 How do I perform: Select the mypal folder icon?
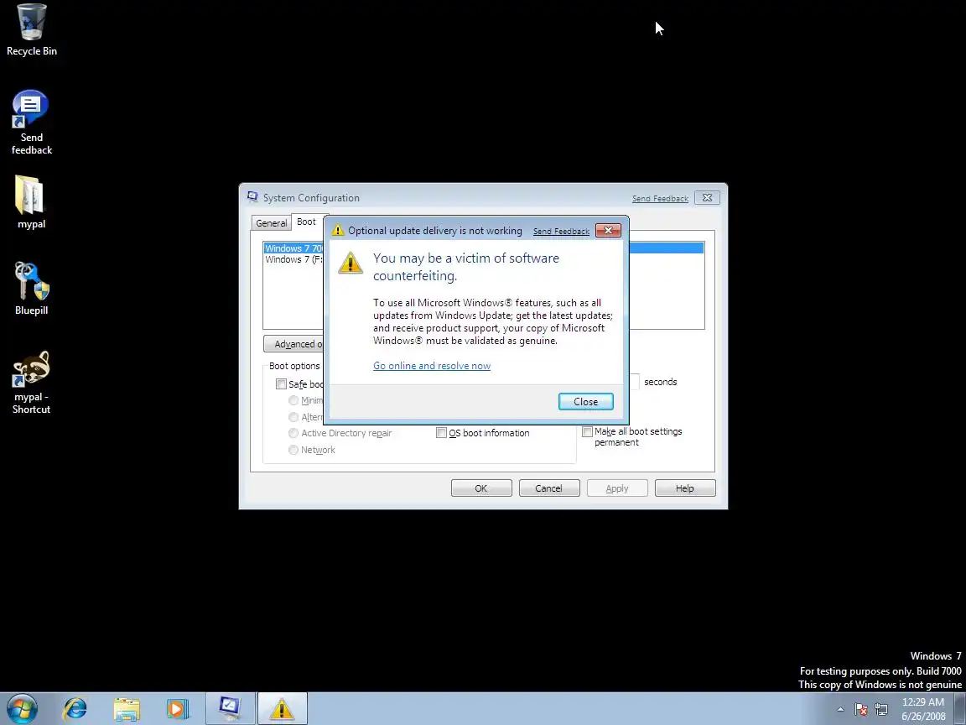coord(31,202)
